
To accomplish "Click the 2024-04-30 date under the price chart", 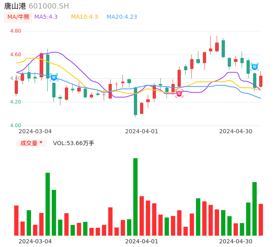I will click(236, 131).
